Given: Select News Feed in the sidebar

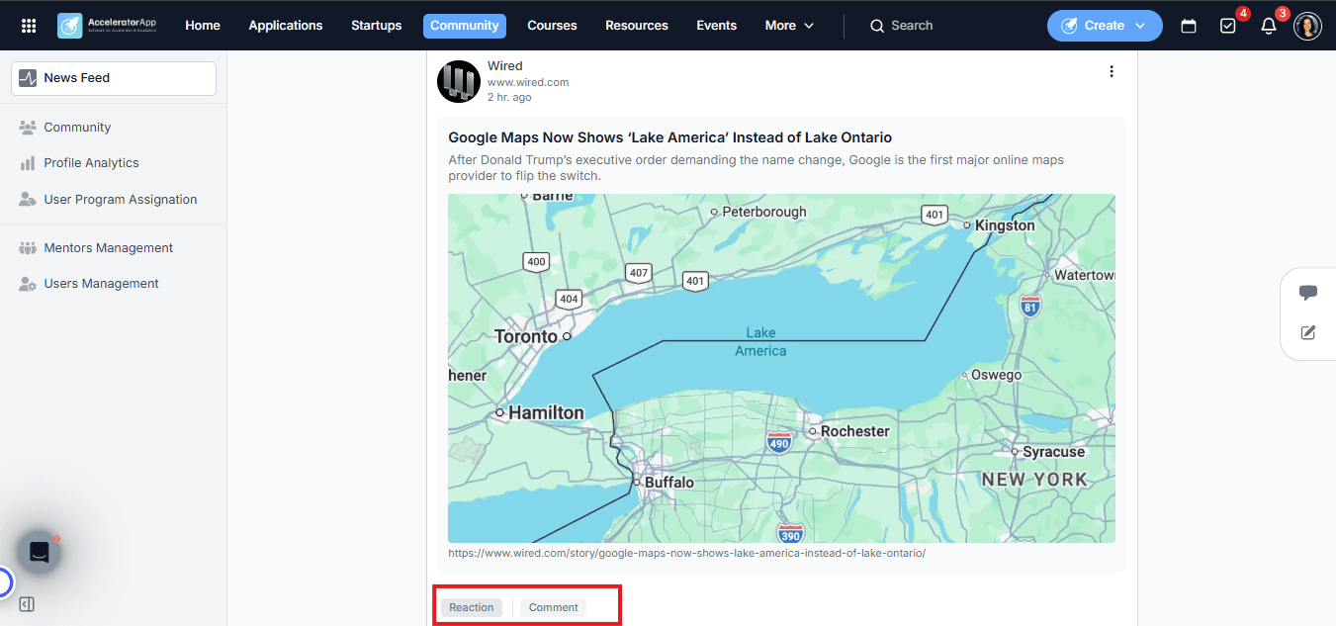Looking at the screenshot, I should point(114,78).
